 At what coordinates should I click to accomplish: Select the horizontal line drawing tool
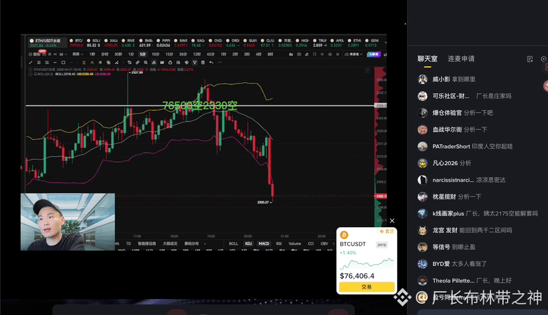pyautogui.click(x=56, y=63)
